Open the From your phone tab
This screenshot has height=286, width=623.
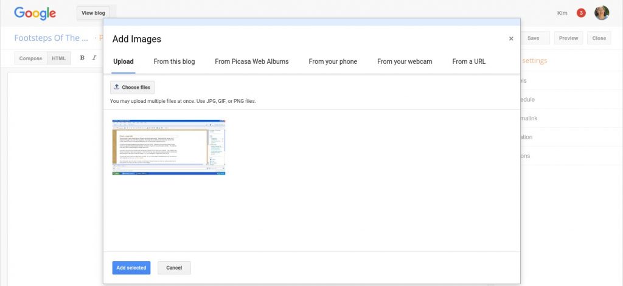tap(333, 61)
